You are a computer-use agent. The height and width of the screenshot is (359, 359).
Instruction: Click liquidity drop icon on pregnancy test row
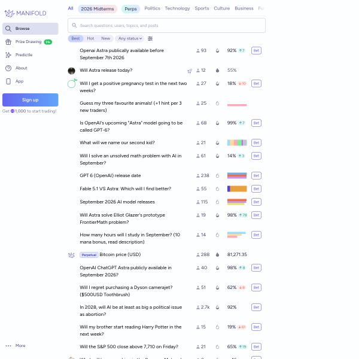click(x=218, y=84)
